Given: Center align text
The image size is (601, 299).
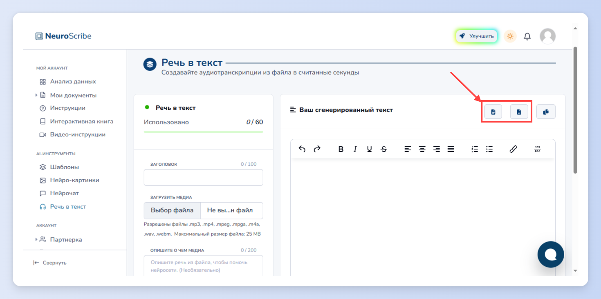Looking at the screenshot, I should click(422, 149).
